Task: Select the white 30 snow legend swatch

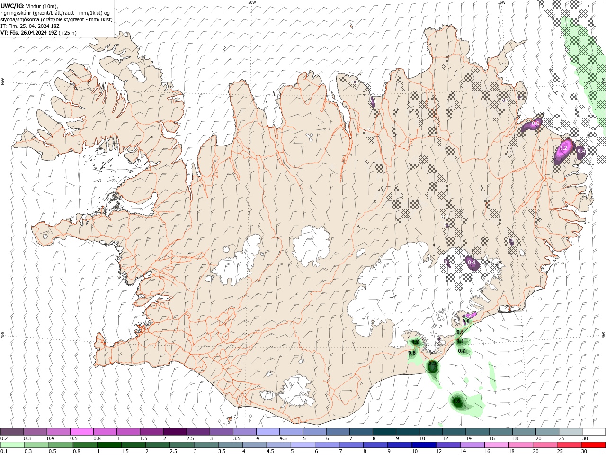Action: [593, 432]
